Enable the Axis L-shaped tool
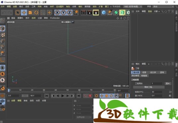 (3, 60)
